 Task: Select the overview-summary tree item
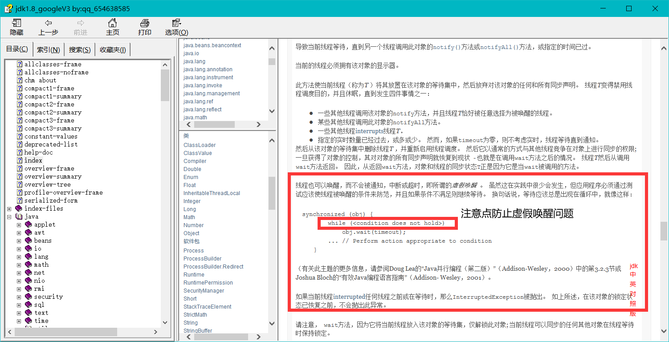tap(53, 176)
